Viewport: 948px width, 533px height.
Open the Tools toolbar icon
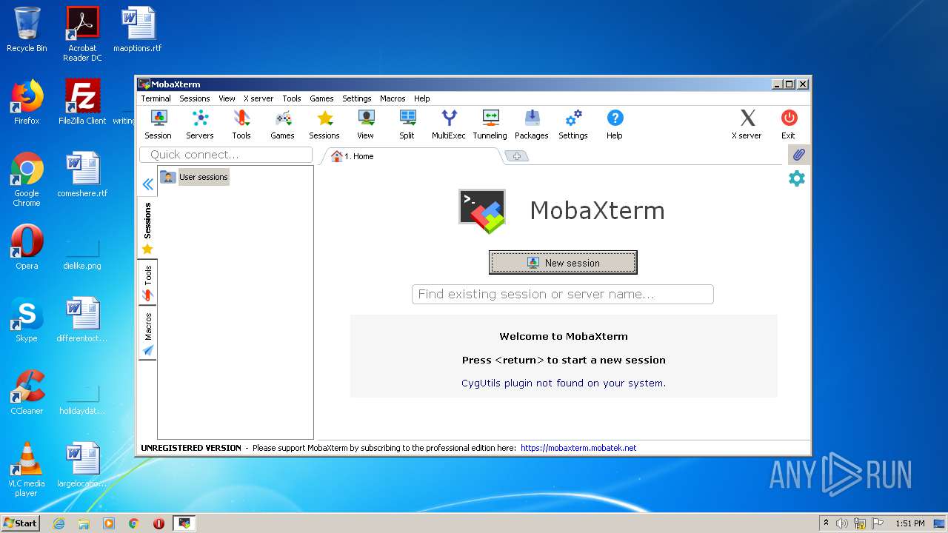coord(241,124)
